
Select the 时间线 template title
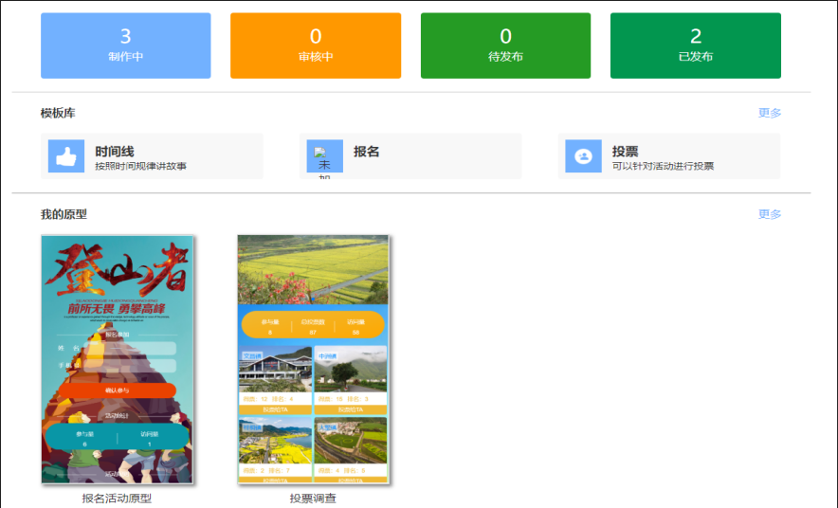click(115, 151)
